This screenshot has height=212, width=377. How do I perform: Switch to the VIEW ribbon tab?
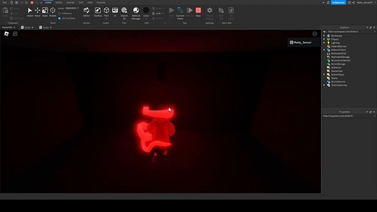[90, 2]
